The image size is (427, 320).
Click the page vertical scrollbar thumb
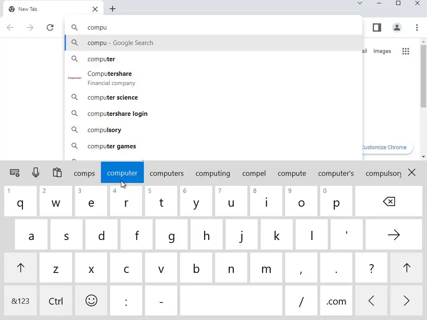pyautogui.click(x=423, y=76)
